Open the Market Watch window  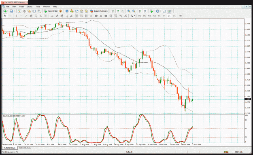pos(19,11)
